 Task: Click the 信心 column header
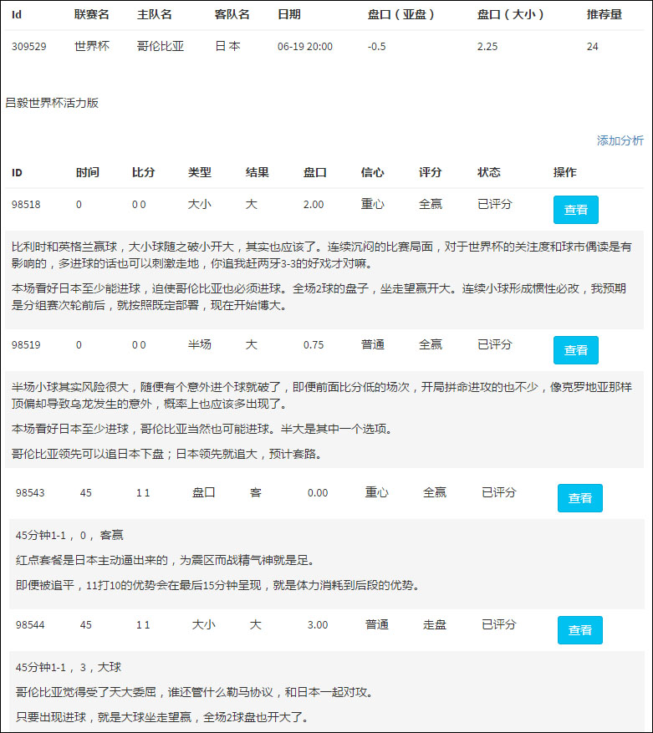372,172
